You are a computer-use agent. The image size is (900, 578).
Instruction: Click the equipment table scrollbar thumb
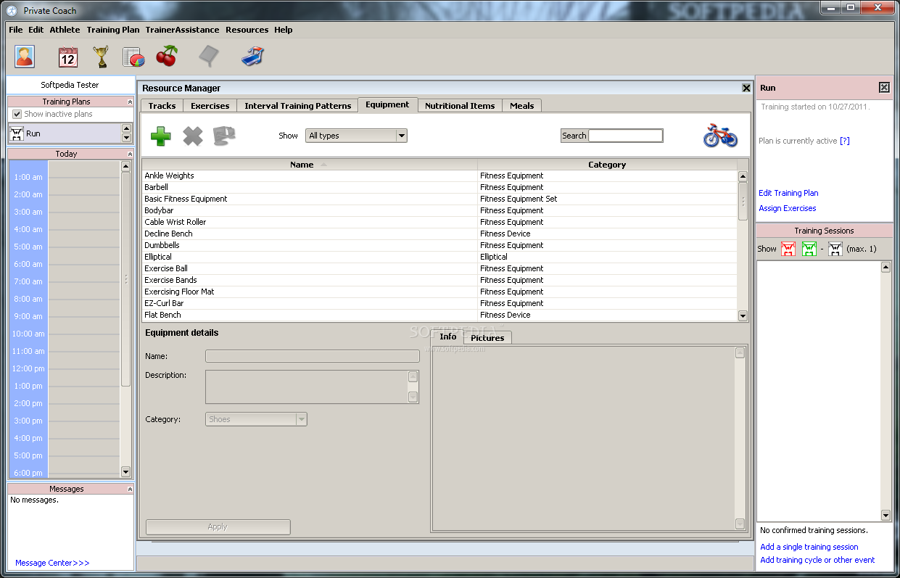[743, 201]
